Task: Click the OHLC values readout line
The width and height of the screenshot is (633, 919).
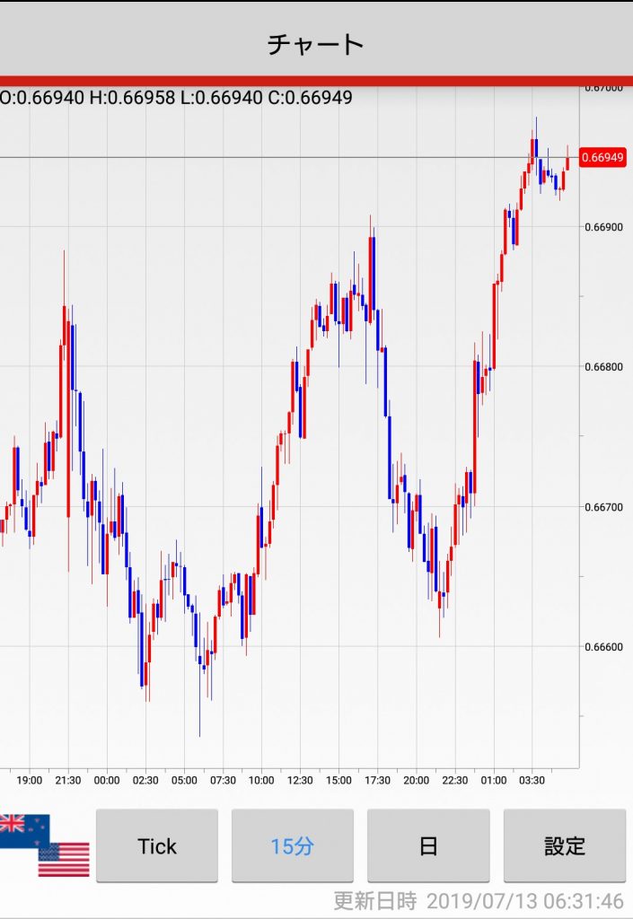Action: coord(176,98)
